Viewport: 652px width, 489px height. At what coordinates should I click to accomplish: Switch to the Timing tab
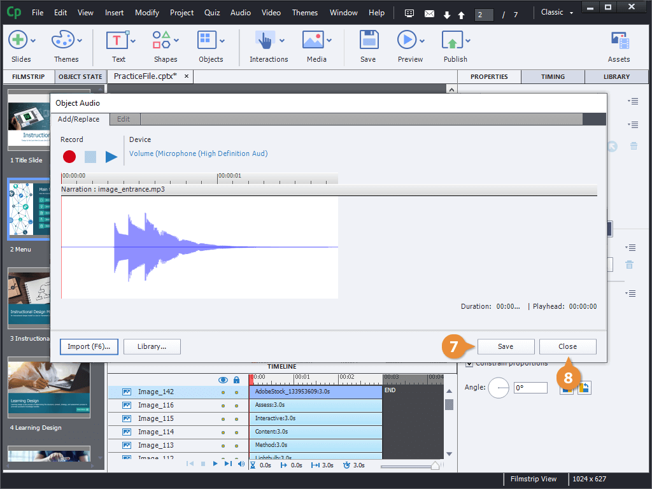553,76
